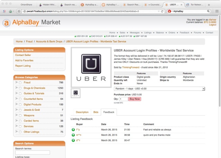The width and height of the screenshot is (221, 158).
Task: Click the site identity globe icon in the address bar
Action: click(x=25, y=11)
